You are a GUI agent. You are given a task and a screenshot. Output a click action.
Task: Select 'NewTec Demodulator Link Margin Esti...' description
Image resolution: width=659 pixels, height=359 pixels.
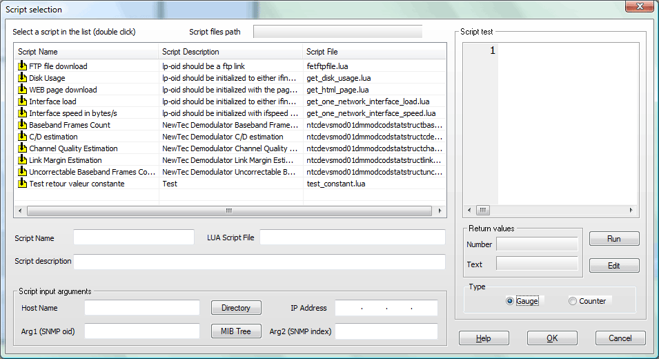point(228,160)
